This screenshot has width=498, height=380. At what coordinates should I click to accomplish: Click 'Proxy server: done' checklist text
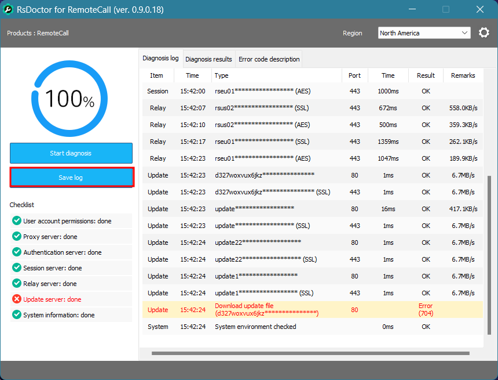50,237
